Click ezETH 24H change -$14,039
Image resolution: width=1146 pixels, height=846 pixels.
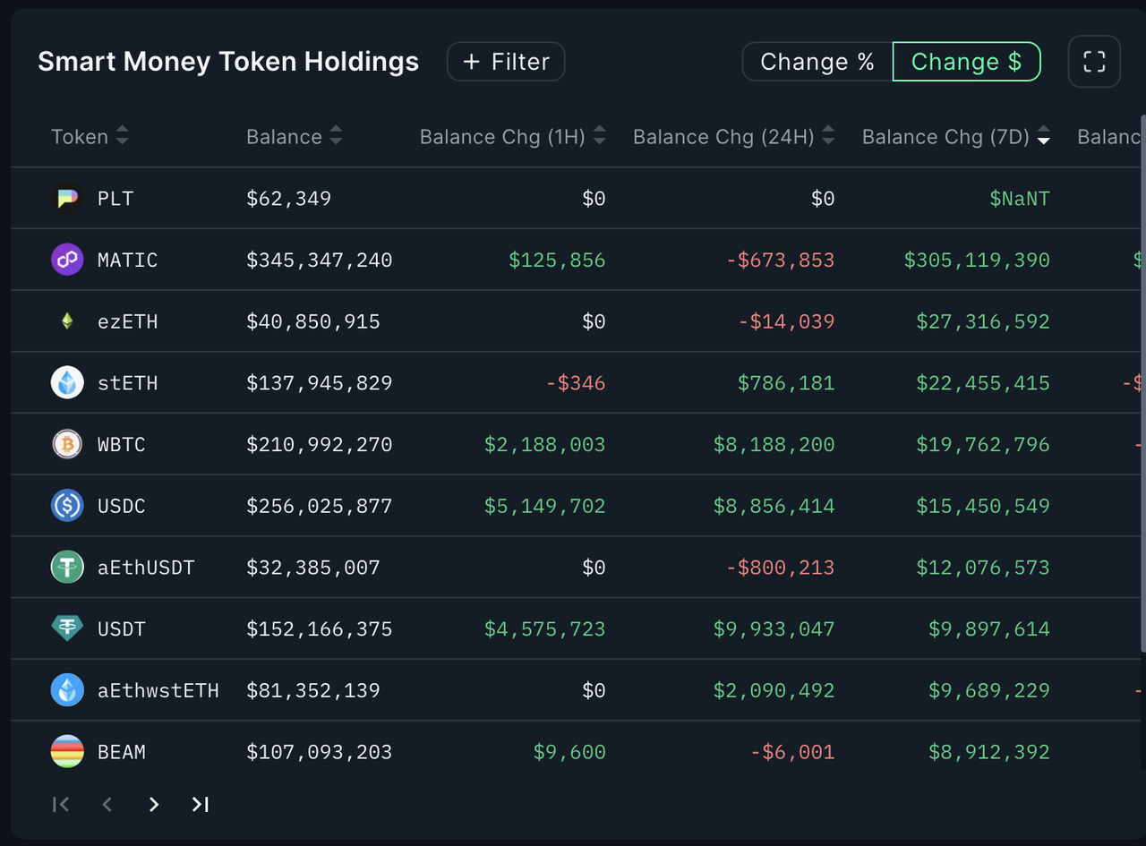pos(786,322)
